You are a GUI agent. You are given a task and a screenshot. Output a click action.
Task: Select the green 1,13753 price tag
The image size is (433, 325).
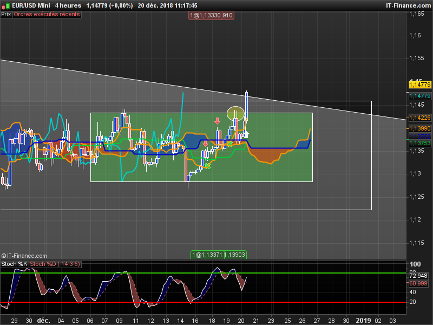[x=419, y=143]
